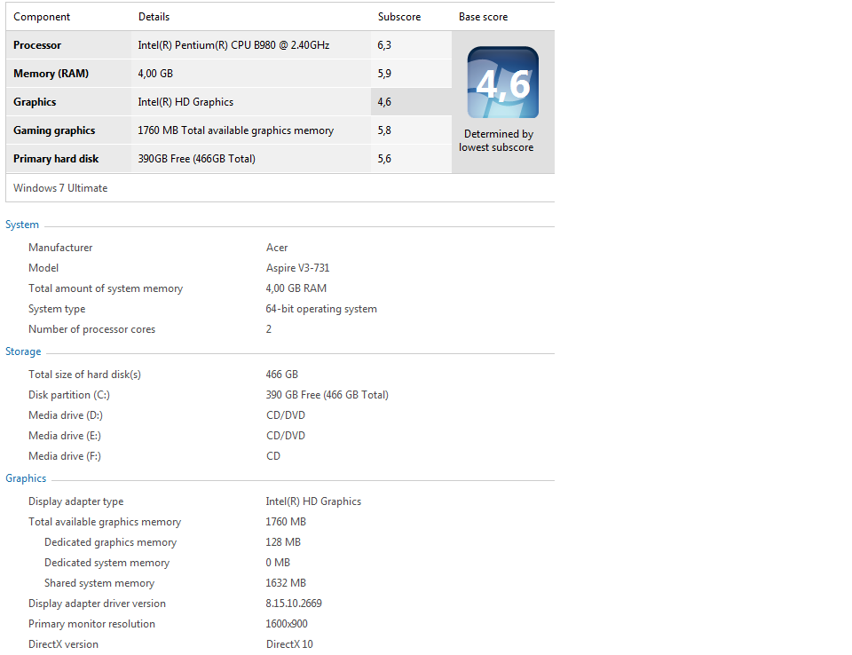The image size is (852, 655).
Task: Select 'Total available graphics memory' label in Graphics section
Action: coord(105,523)
